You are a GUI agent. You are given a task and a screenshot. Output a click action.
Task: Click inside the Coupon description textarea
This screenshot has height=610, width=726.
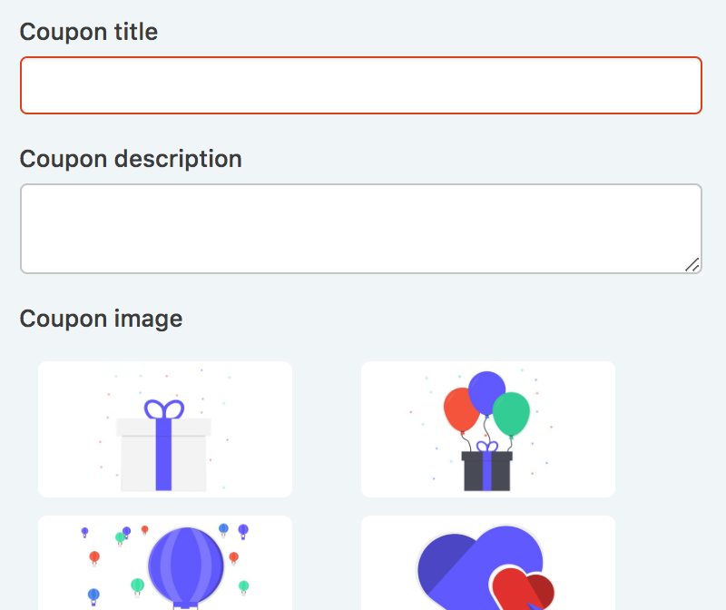360,229
